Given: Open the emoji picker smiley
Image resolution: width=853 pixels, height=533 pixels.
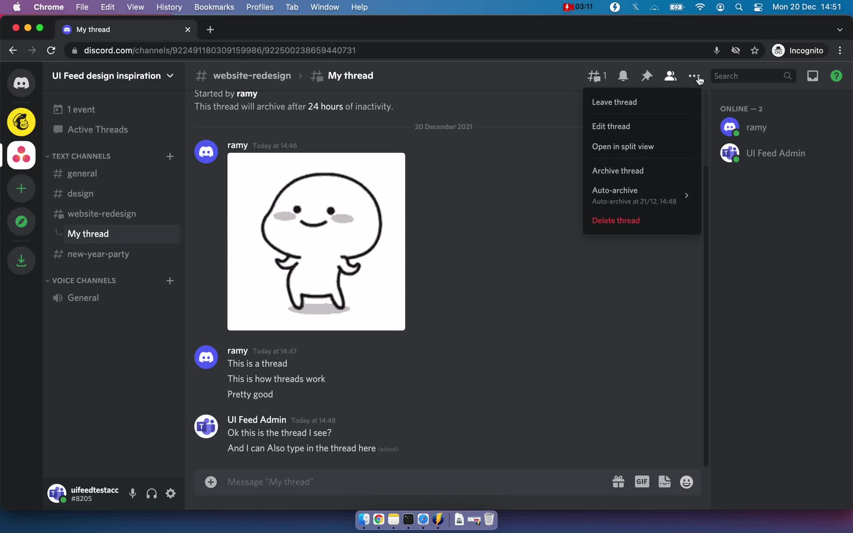Looking at the screenshot, I should [x=686, y=482].
